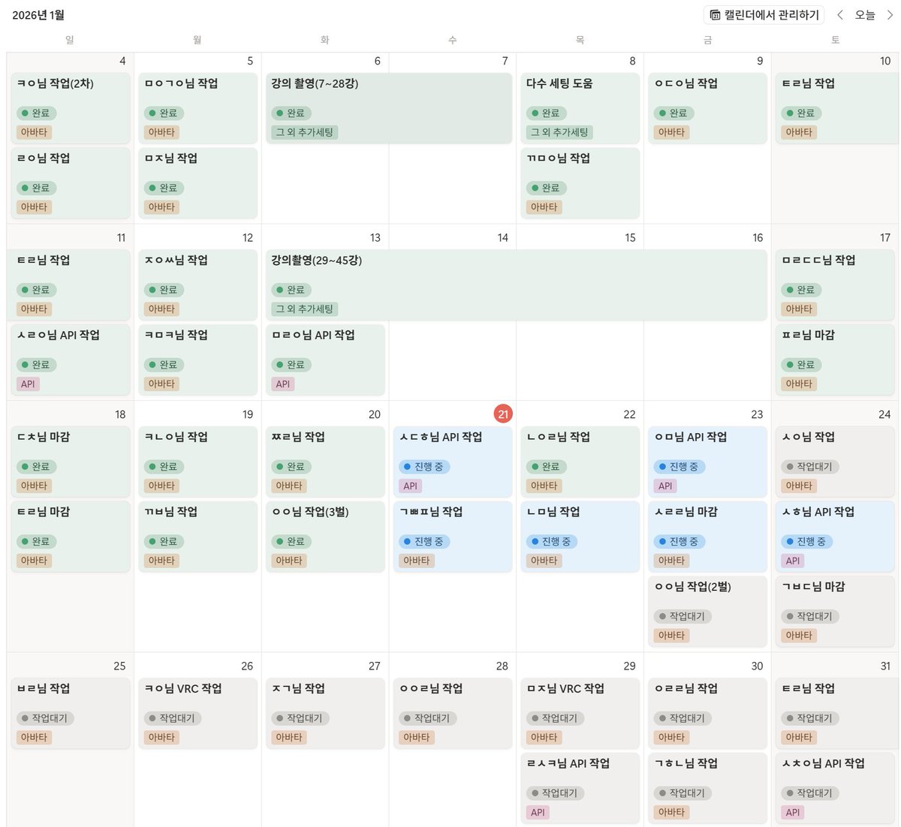Open the ㅇㅇ님 작업(3벌) card

pos(325,537)
